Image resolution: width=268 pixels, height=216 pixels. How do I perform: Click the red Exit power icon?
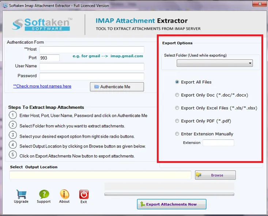(x=84, y=194)
